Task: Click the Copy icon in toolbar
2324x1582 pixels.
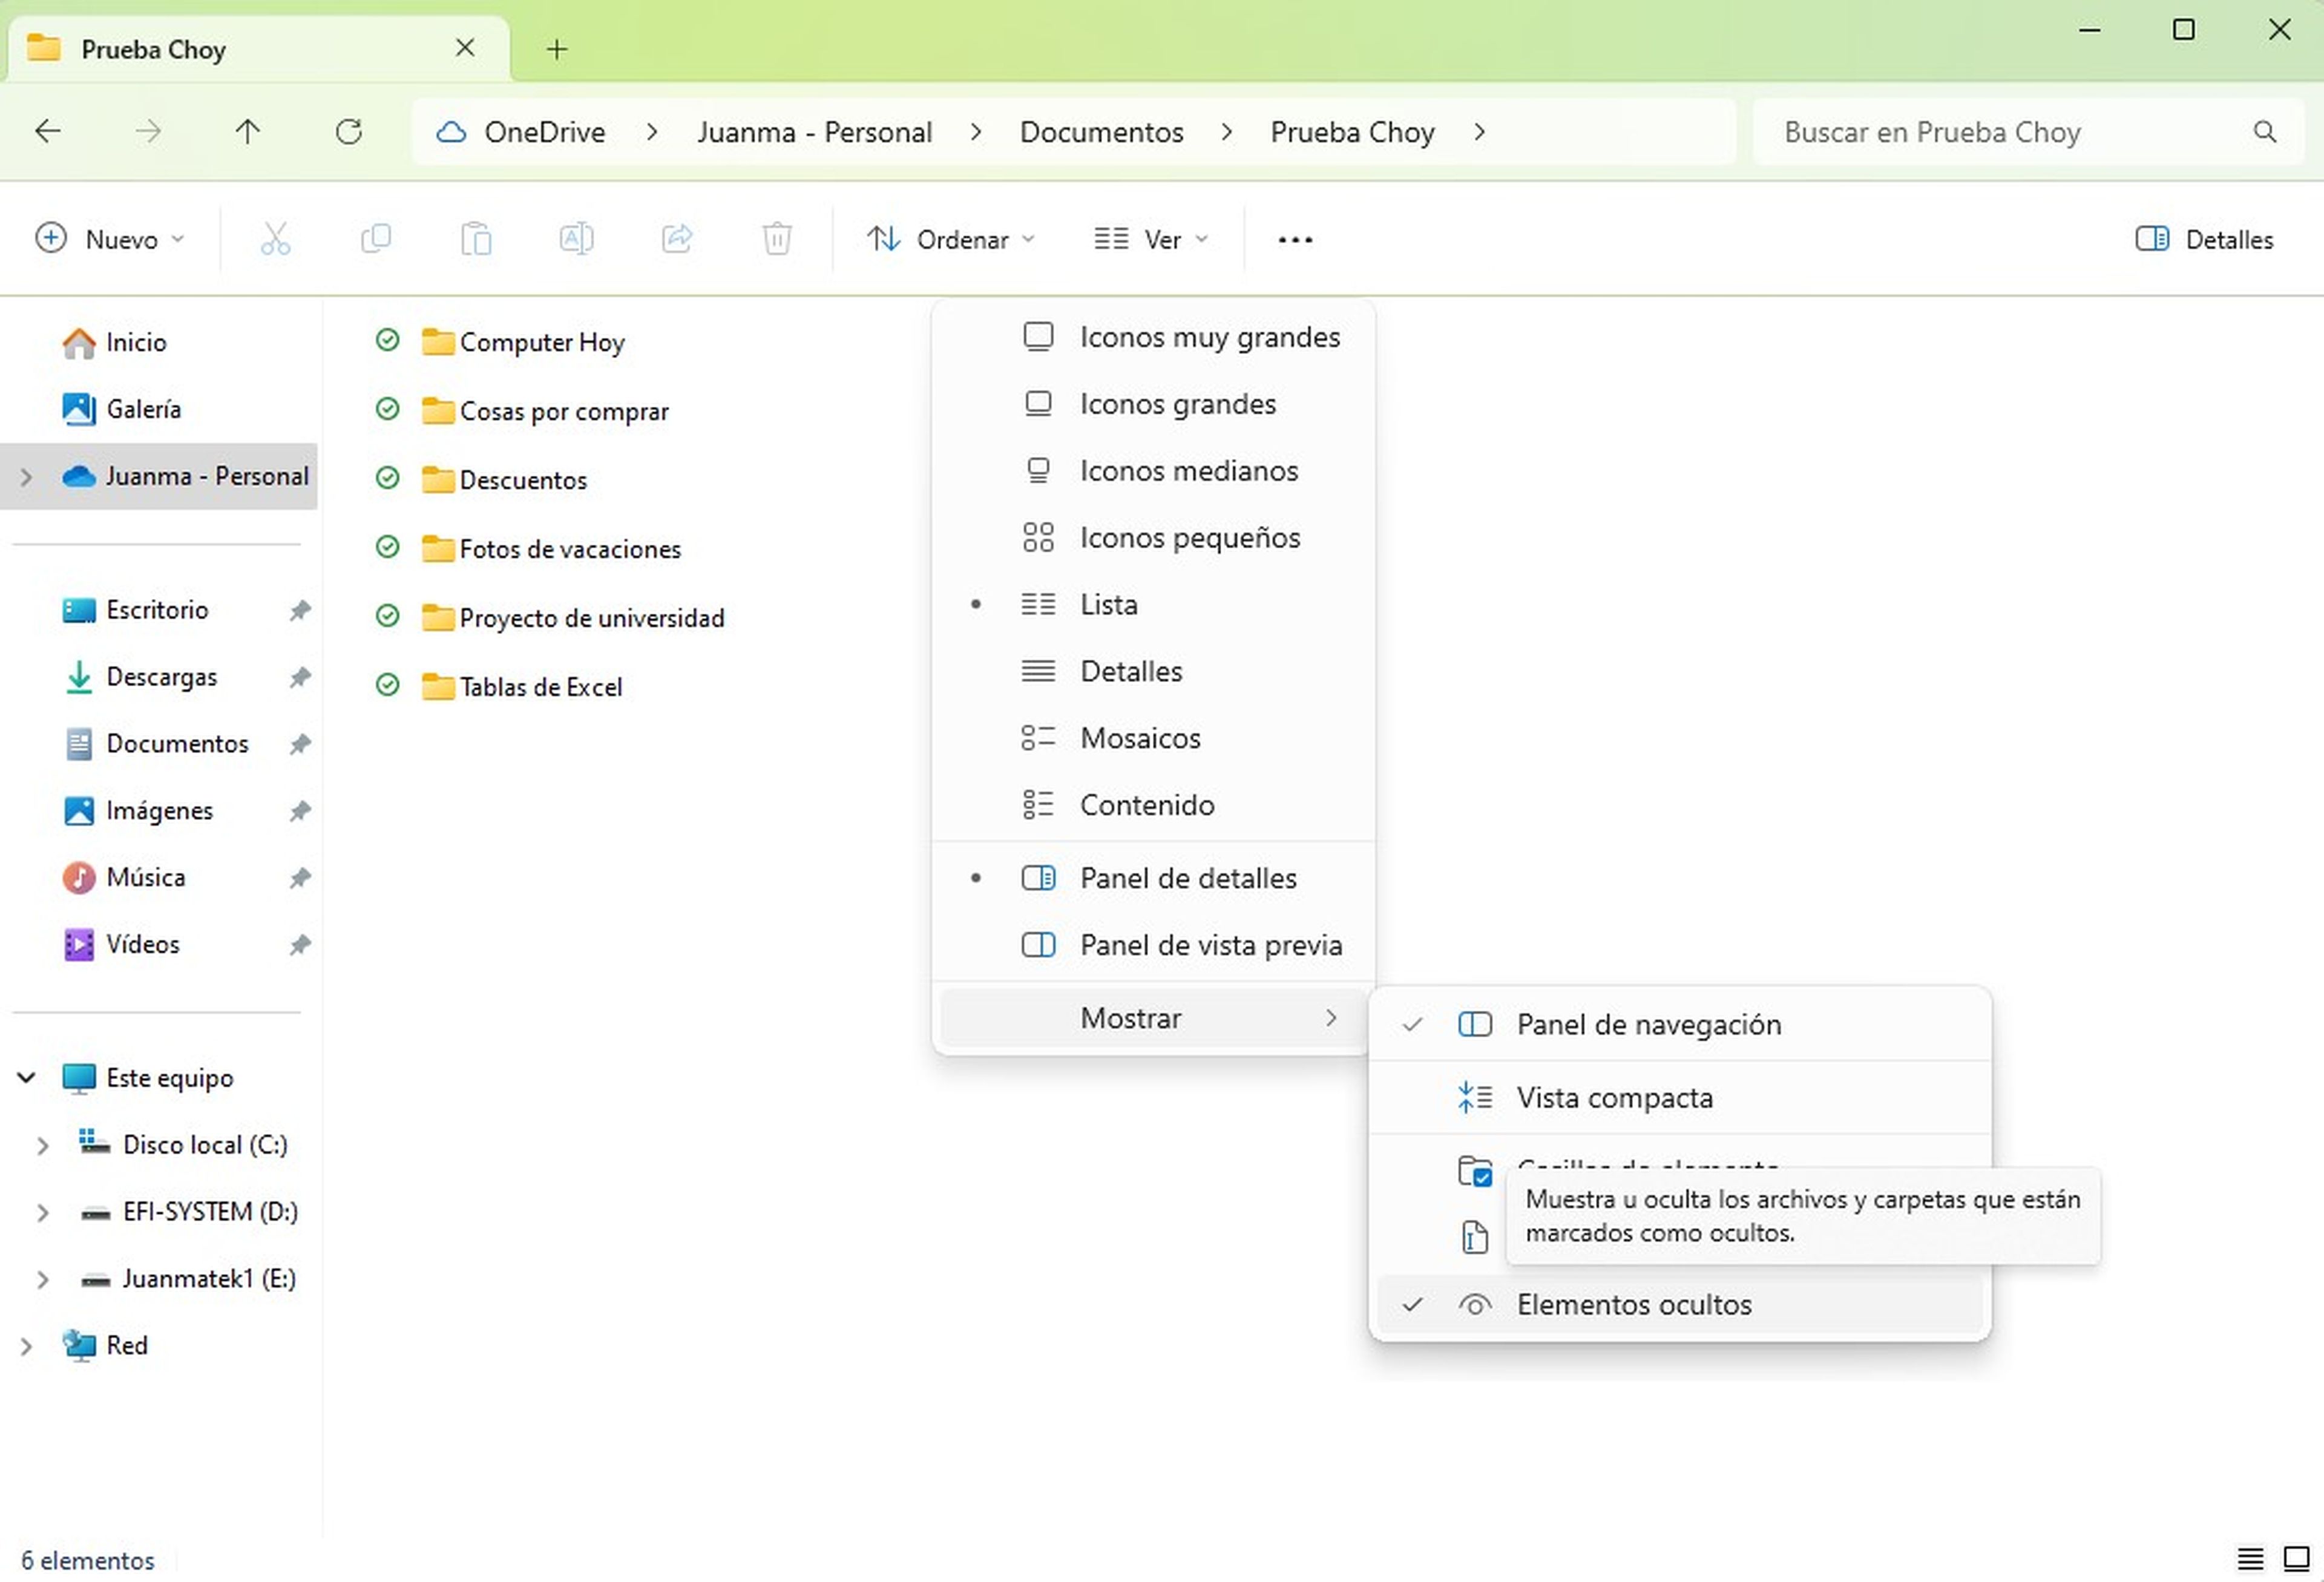Action: click(376, 239)
